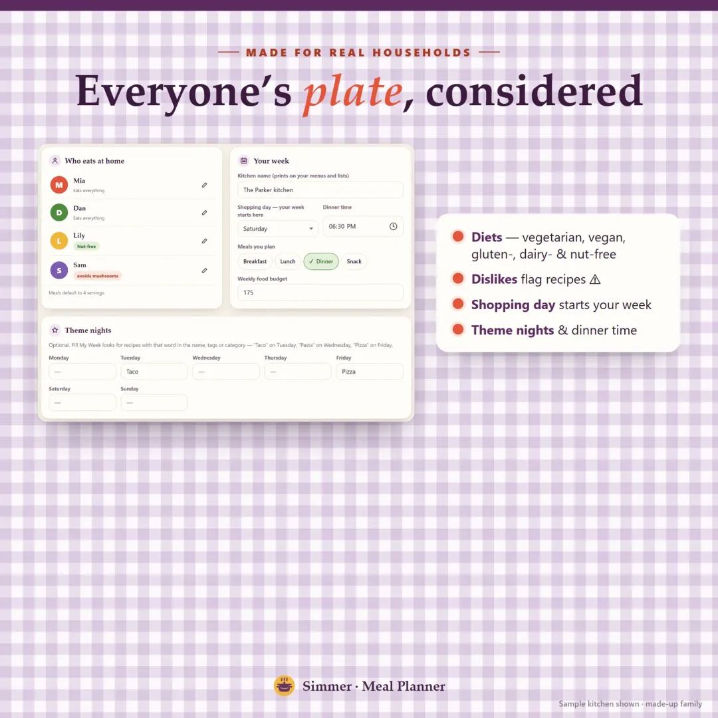Image resolution: width=718 pixels, height=718 pixels.
Task: Click the calendar icon next to Your week
Action: pyautogui.click(x=243, y=161)
